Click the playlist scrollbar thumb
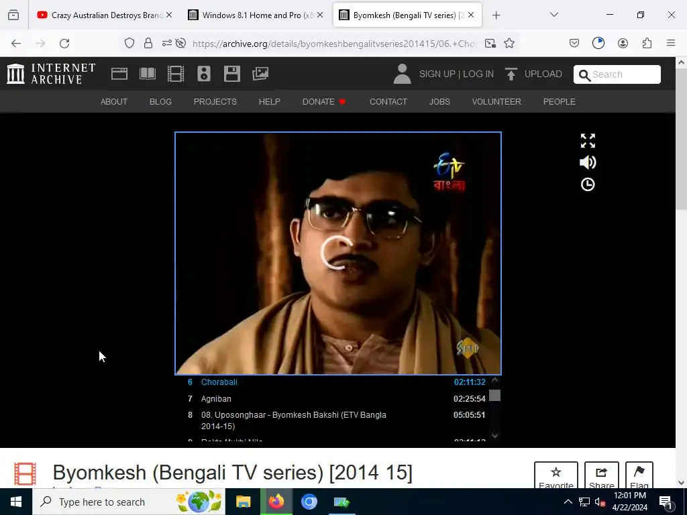 pyautogui.click(x=494, y=396)
